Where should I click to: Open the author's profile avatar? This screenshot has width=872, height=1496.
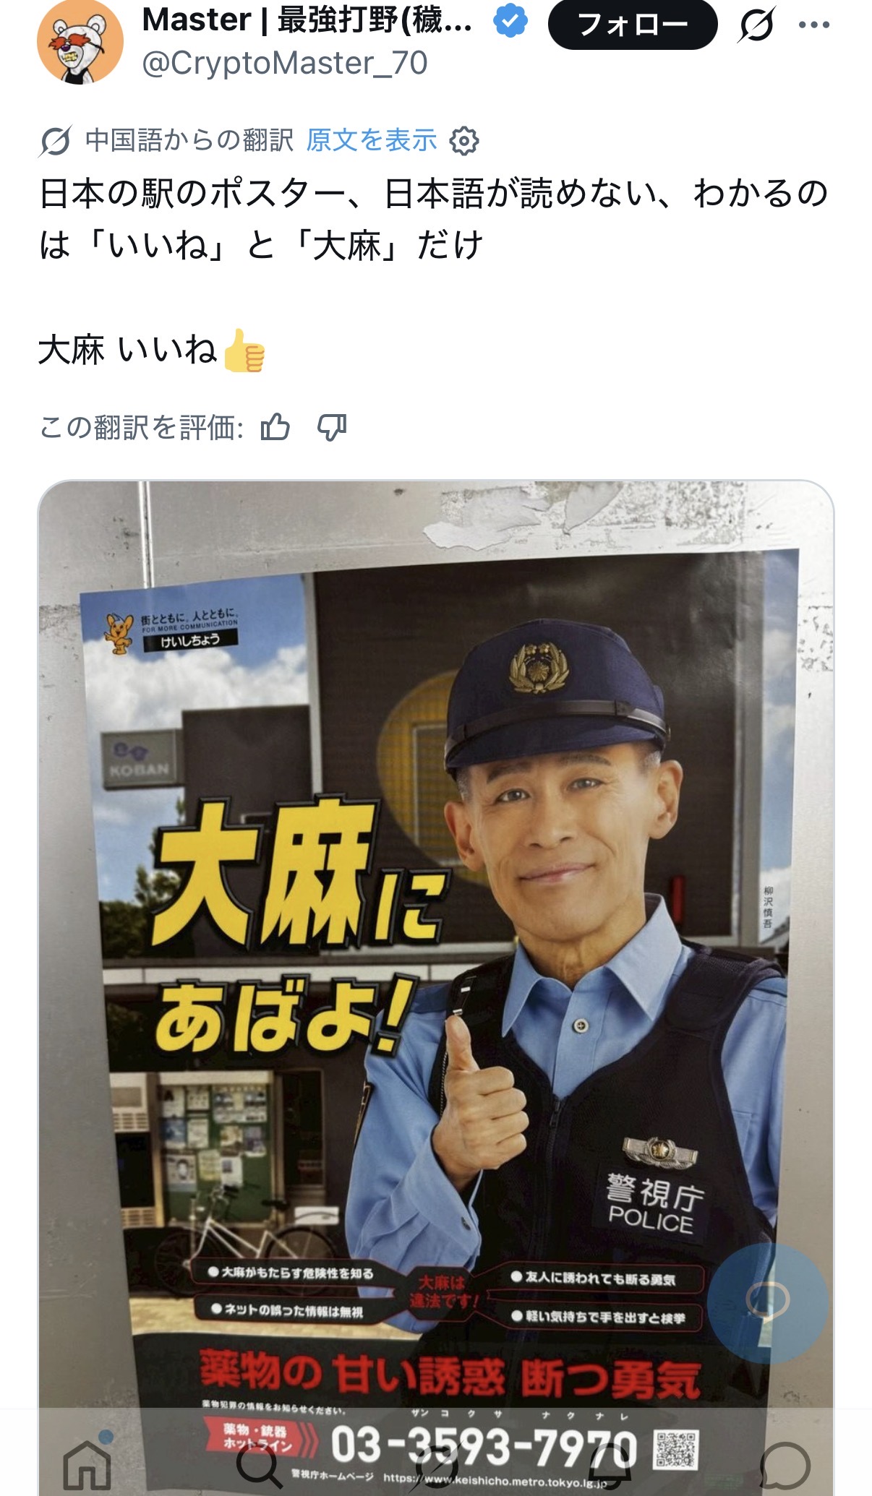tap(80, 42)
